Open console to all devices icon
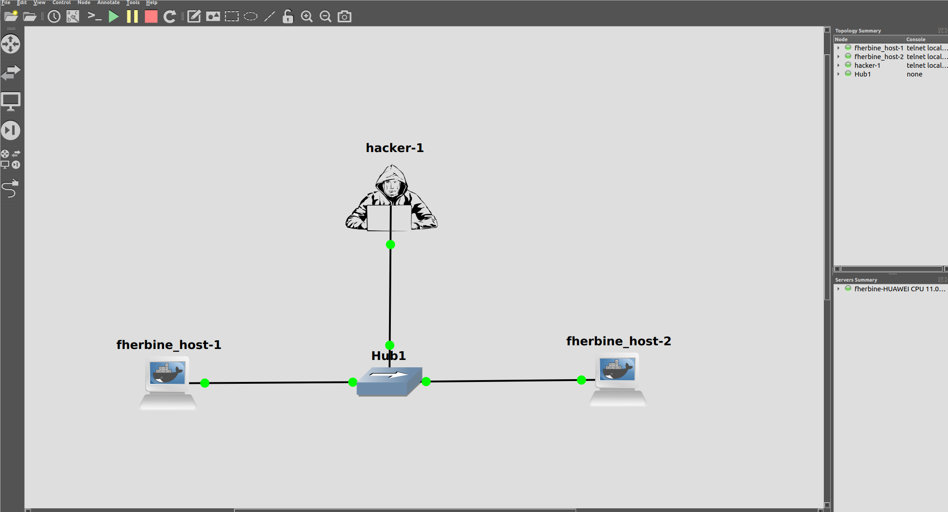 94,17
